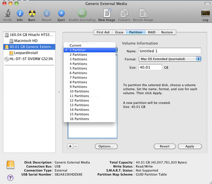Switch to the Restore tab

coord(167,32)
